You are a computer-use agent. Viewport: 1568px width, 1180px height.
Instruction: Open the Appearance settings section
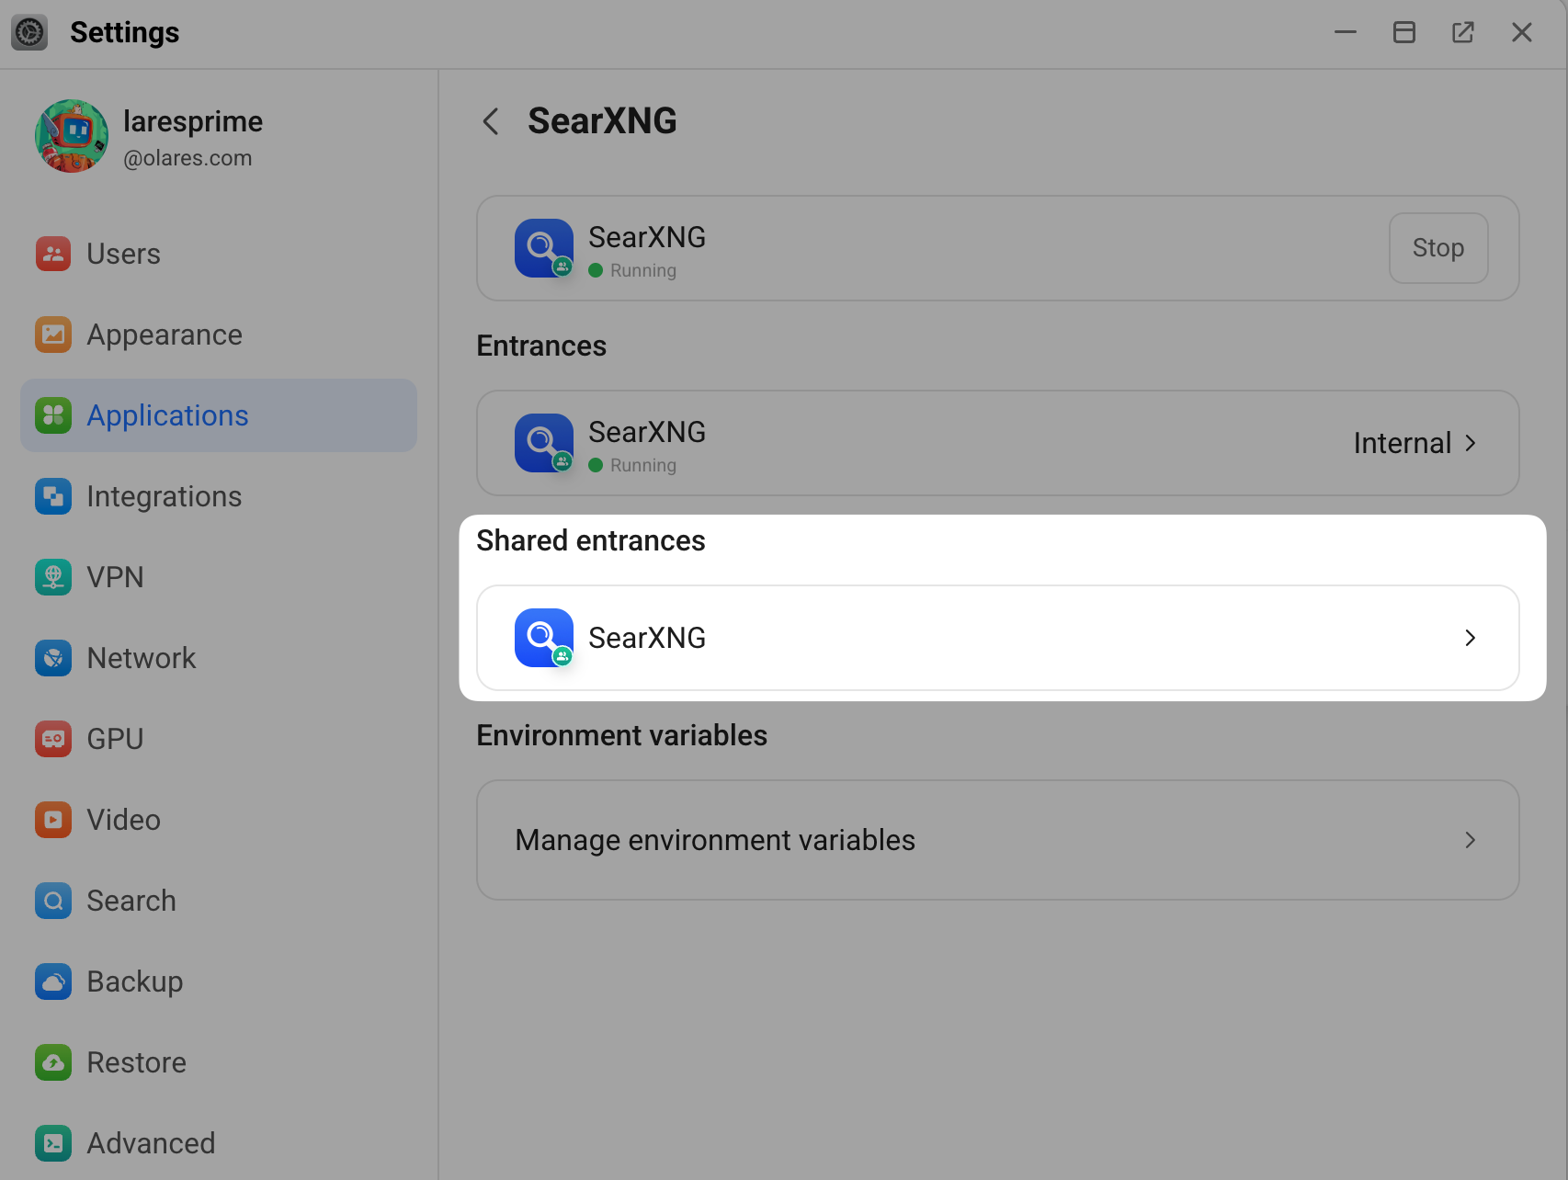(x=219, y=335)
